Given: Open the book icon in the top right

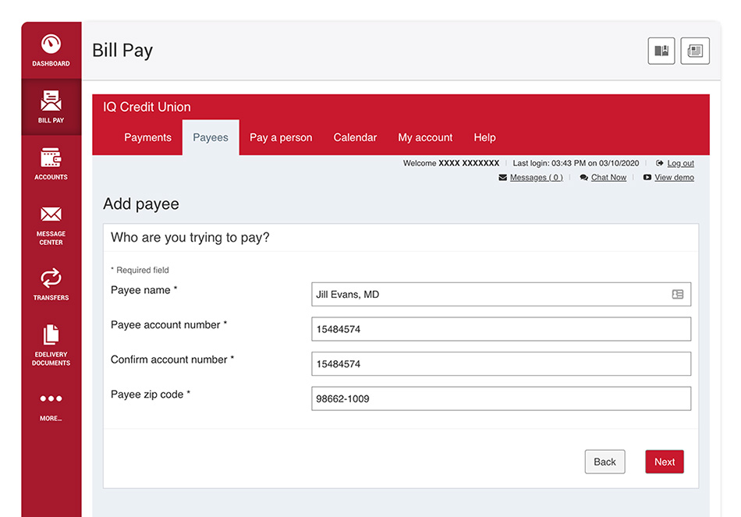Looking at the screenshot, I should point(661,50).
